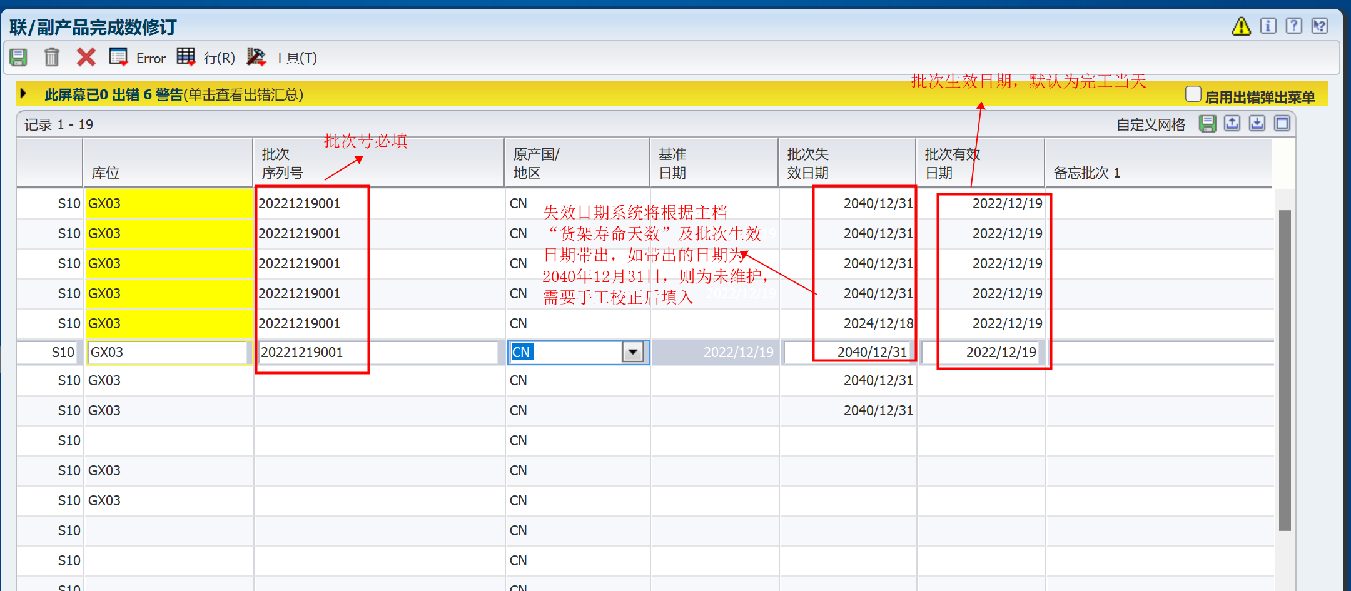The width and height of the screenshot is (1351, 591).
Task: Click the Error toolbar label
Action: click(151, 58)
